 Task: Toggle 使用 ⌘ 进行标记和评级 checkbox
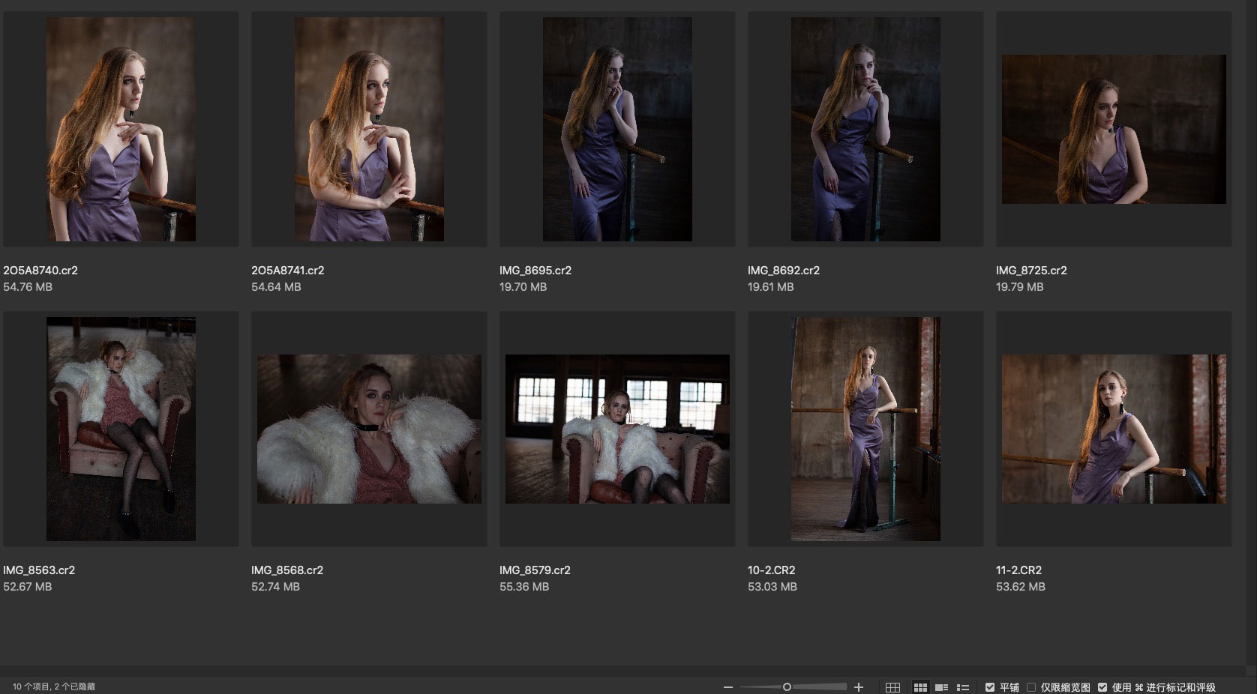1102,687
